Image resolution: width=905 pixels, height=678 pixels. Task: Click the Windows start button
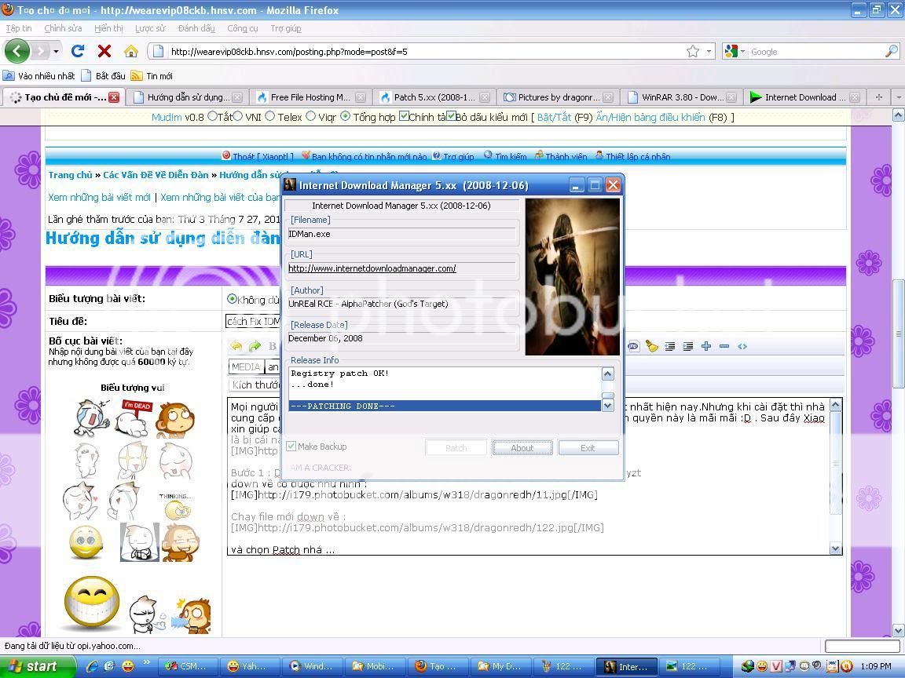[37, 666]
